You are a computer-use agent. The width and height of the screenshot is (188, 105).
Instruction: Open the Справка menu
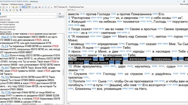pos(28,4)
